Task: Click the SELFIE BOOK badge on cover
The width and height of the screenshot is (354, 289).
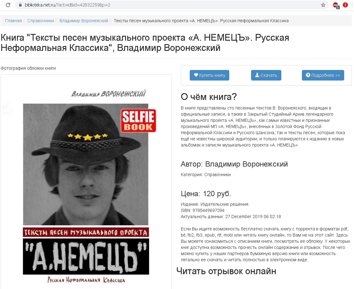Action: tap(138, 121)
